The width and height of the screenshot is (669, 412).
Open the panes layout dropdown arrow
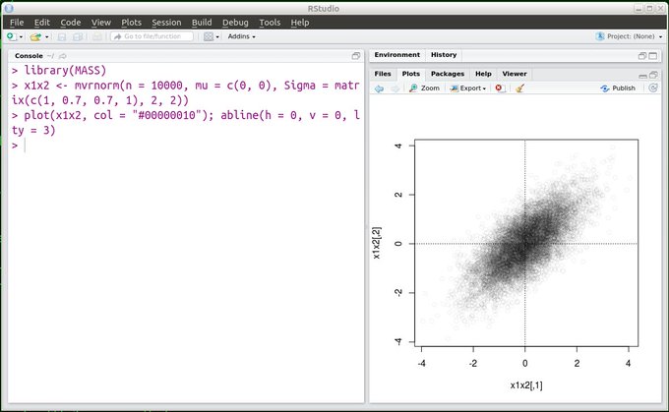point(217,37)
